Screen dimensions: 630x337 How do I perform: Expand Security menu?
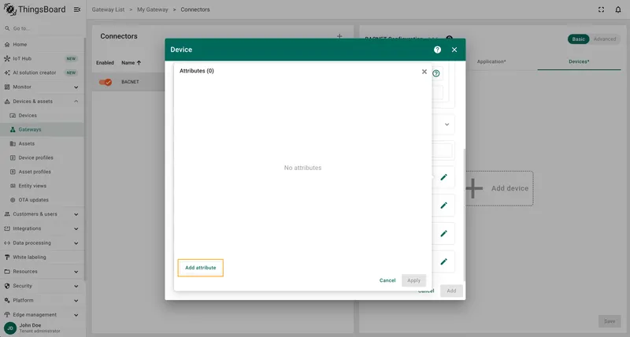pos(43,286)
